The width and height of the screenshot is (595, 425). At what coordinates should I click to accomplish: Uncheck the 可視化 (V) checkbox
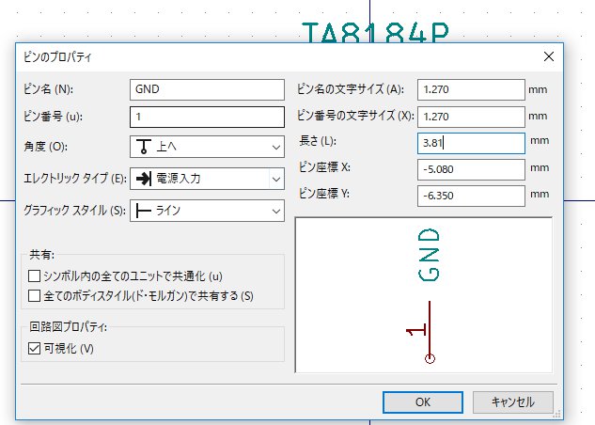(34, 348)
